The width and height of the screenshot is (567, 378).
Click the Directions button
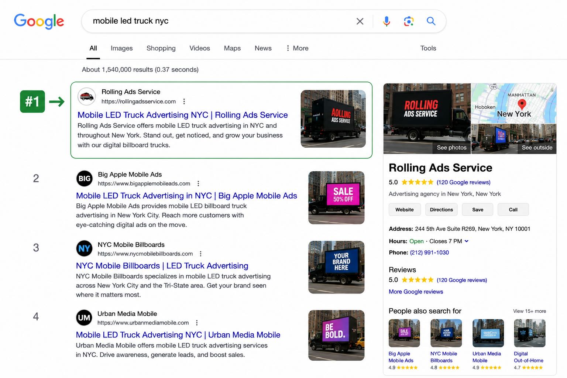(x=441, y=210)
